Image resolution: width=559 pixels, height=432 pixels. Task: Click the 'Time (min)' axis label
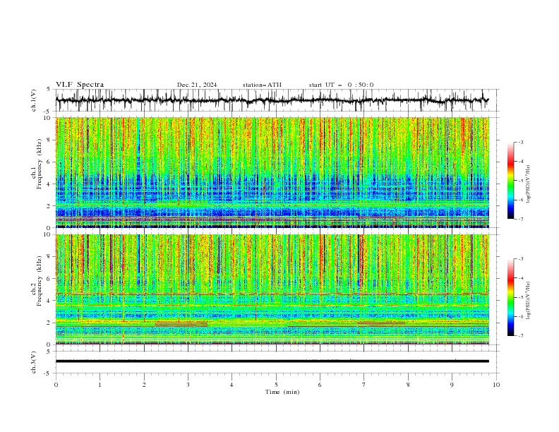coord(282,392)
